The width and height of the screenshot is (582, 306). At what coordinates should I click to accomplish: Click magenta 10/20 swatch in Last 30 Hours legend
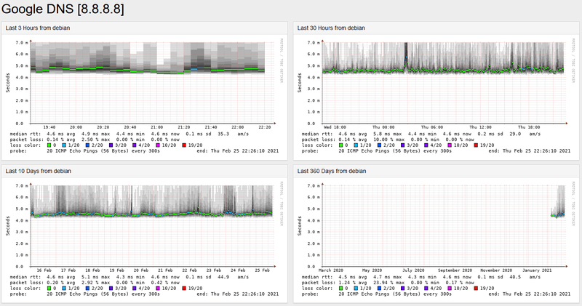coord(450,145)
